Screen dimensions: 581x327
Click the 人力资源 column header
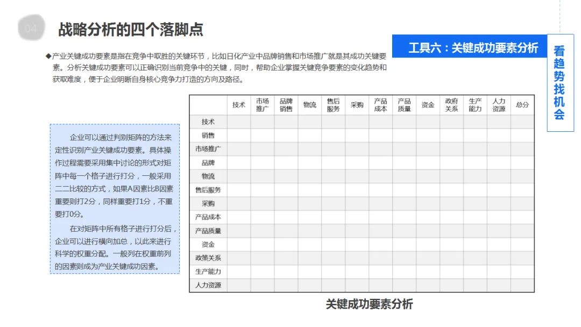(499, 105)
